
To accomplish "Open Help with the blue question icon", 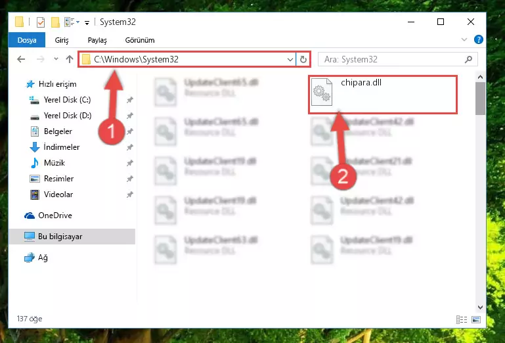I will click(x=479, y=39).
